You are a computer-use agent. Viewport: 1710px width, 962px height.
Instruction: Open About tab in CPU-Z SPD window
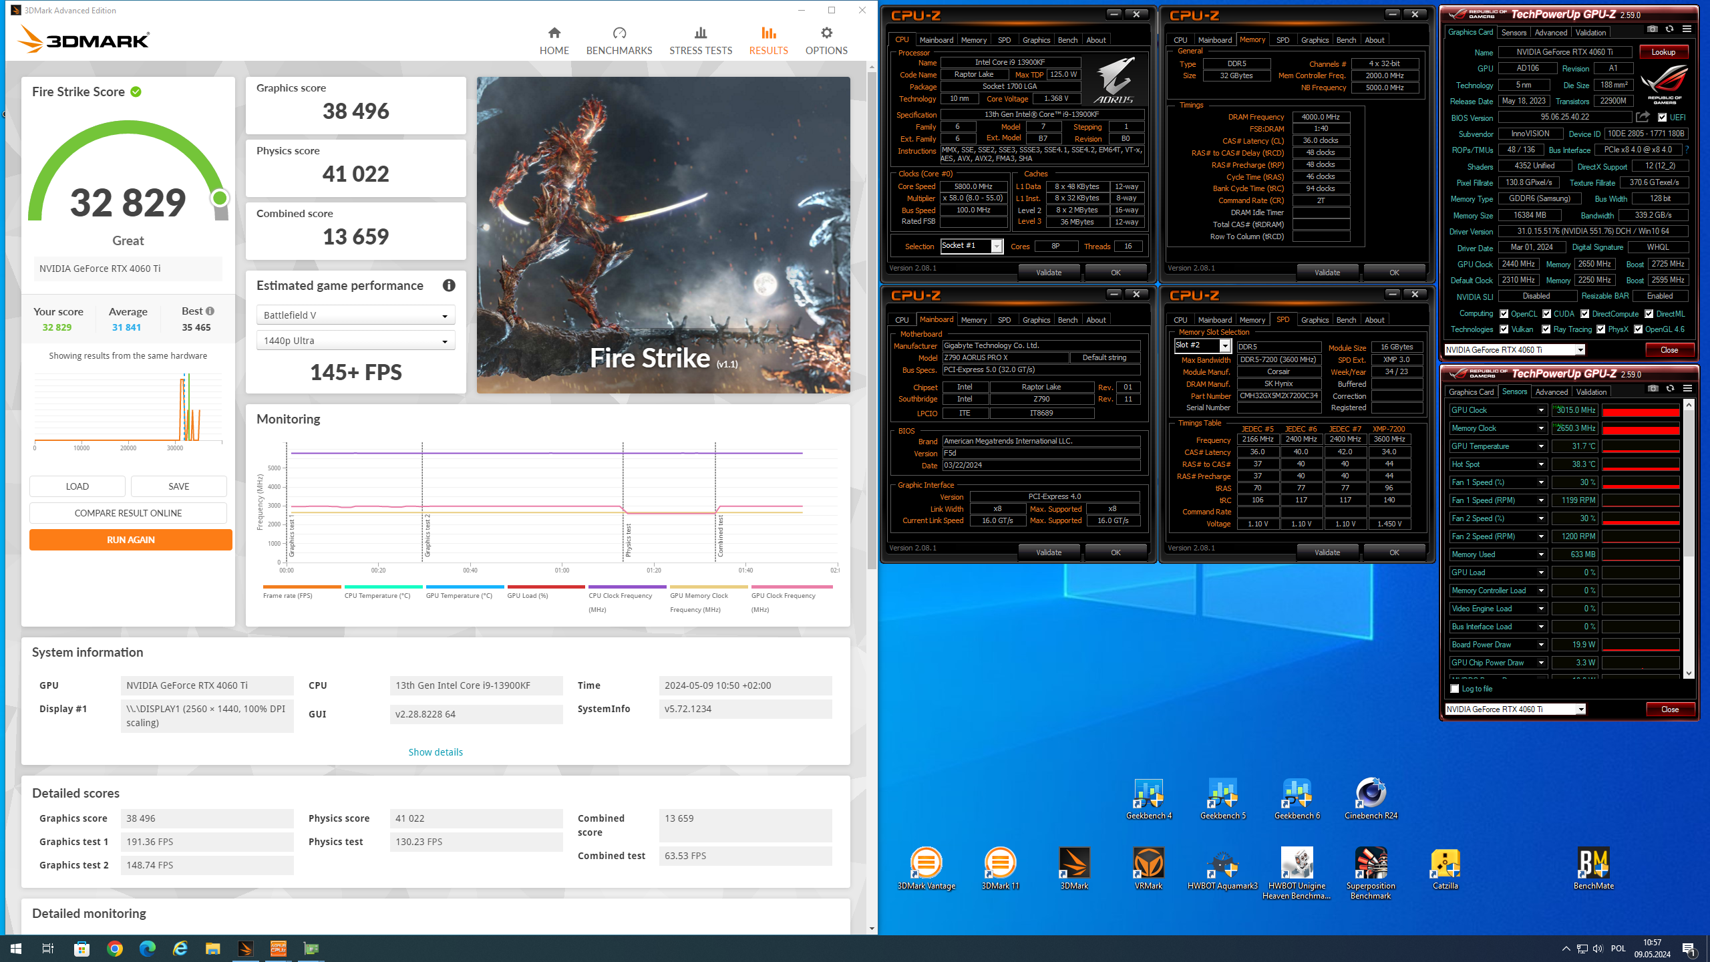point(1374,320)
